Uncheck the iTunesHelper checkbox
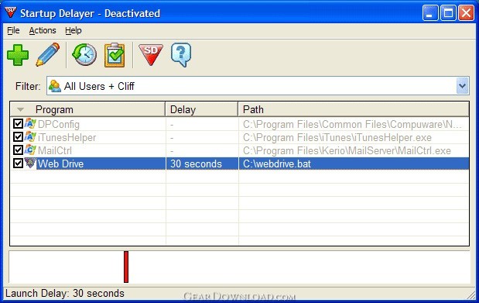479x303 pixels. click(x=18, y=137)
